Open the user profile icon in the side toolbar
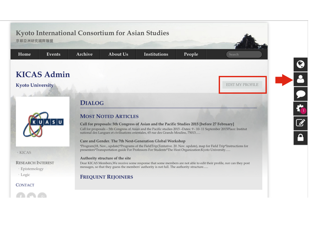 click(x=301, y=79)
